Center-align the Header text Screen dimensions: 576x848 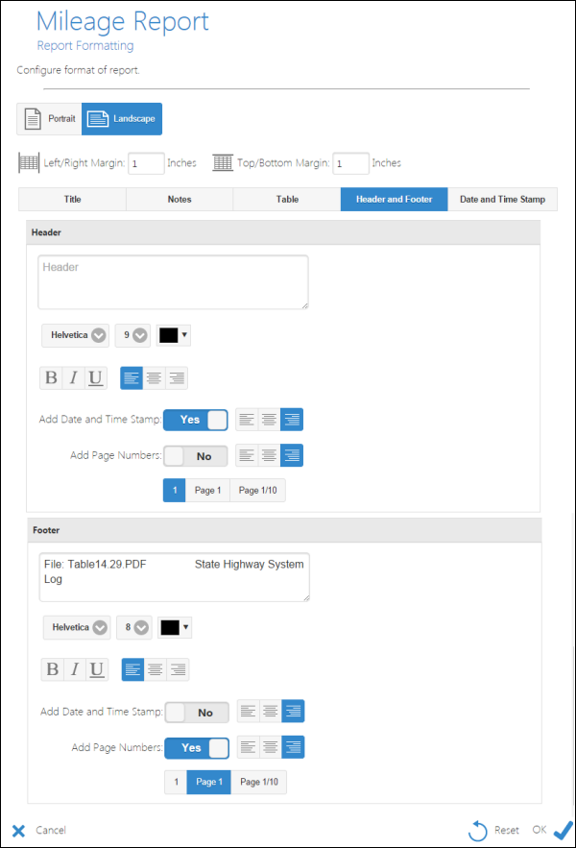tap(154, 378)
